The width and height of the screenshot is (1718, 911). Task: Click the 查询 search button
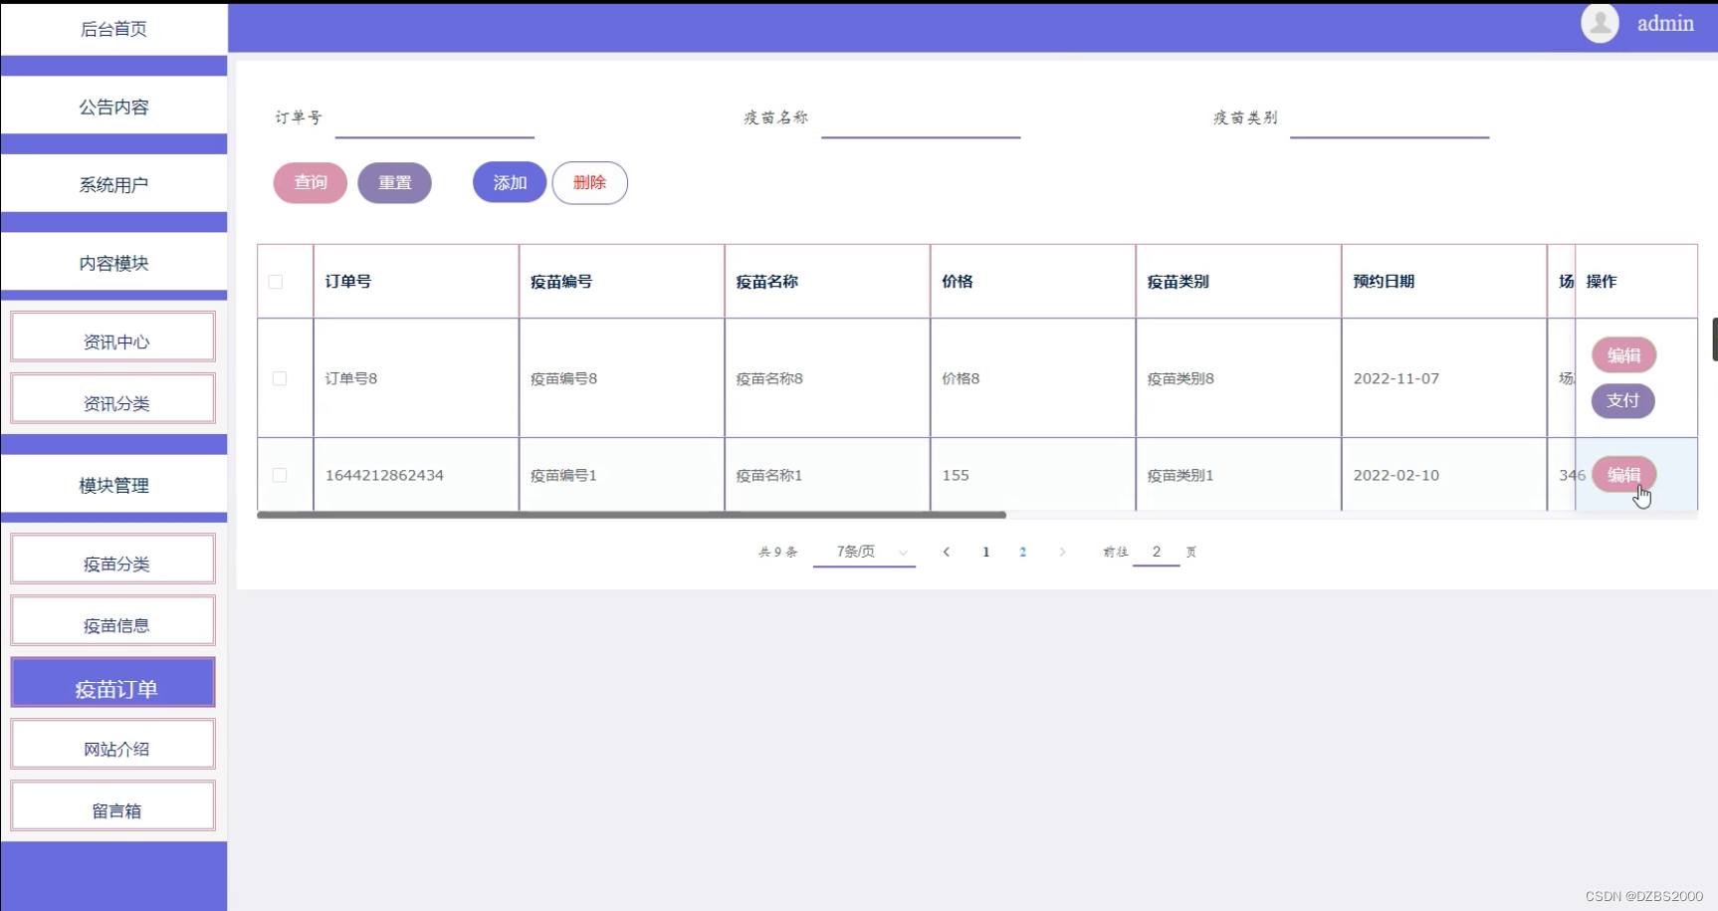pyautogui.click(x=311, y=182)
